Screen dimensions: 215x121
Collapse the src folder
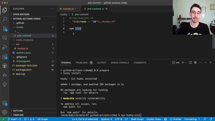click(x=33, y=44)
